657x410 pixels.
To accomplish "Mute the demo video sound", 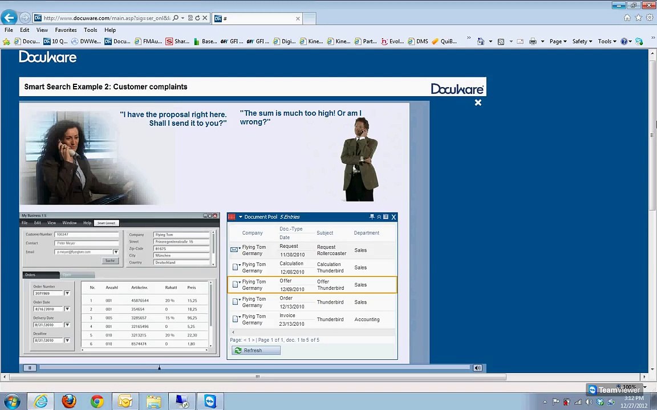I will tap(477, 368).
